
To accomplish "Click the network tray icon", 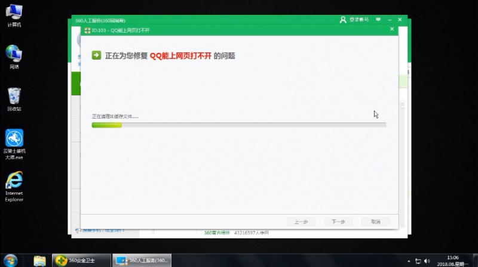I will 418,261.
